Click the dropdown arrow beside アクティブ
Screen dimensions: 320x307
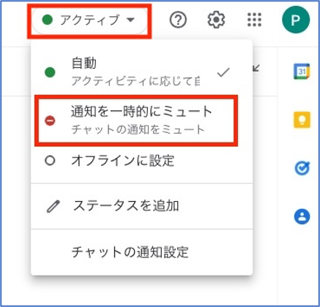(131, 20)
